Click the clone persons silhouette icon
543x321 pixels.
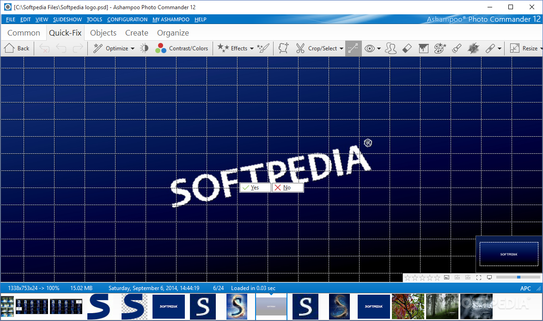[x=390, y=48]
